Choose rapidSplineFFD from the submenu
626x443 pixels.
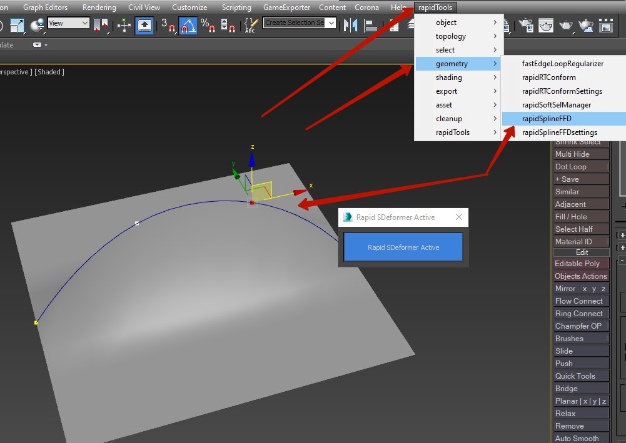[562, 119]
